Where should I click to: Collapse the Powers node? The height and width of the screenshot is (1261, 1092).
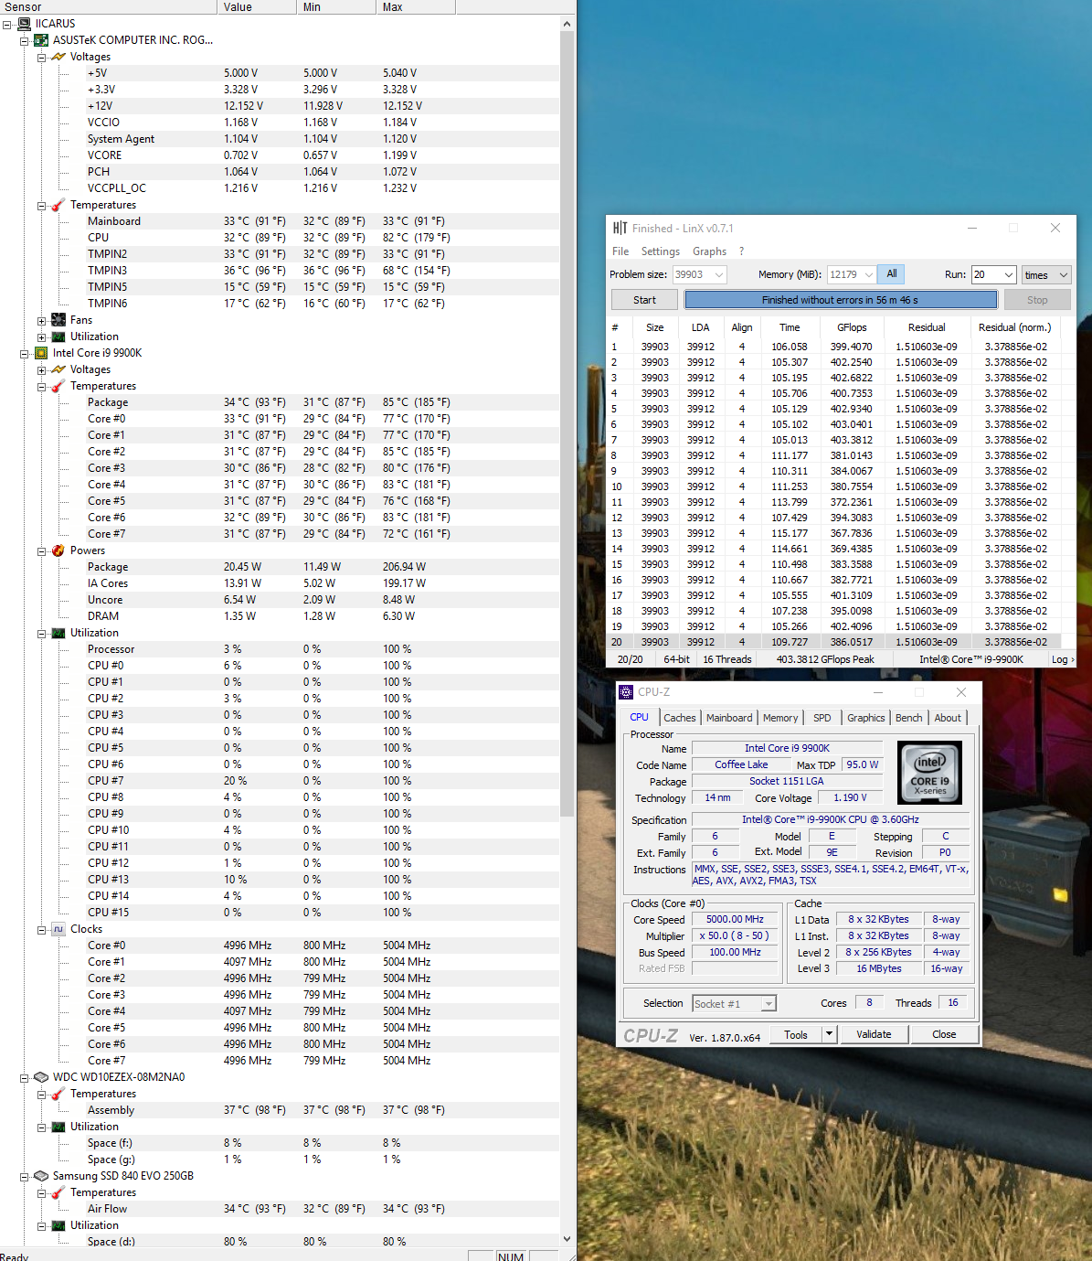(x=42, y=551)
